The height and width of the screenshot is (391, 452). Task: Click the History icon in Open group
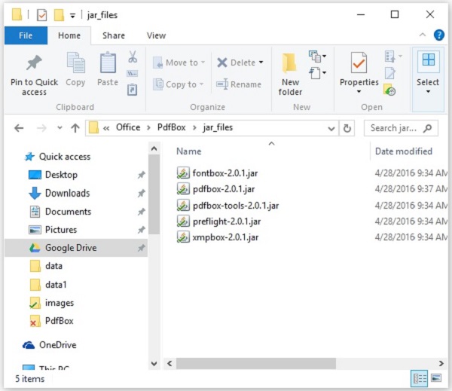[x=389, y=90]
